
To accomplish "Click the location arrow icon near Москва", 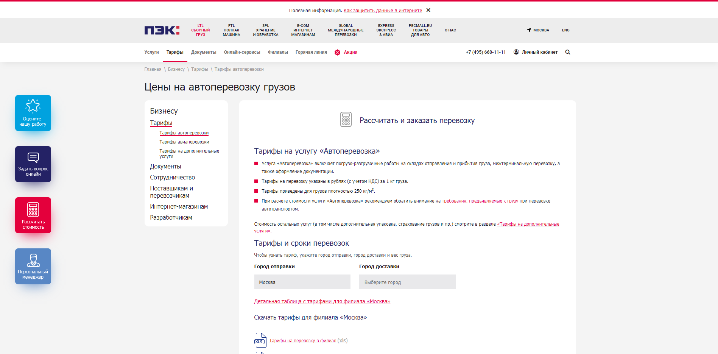I will tap(529, 30).
